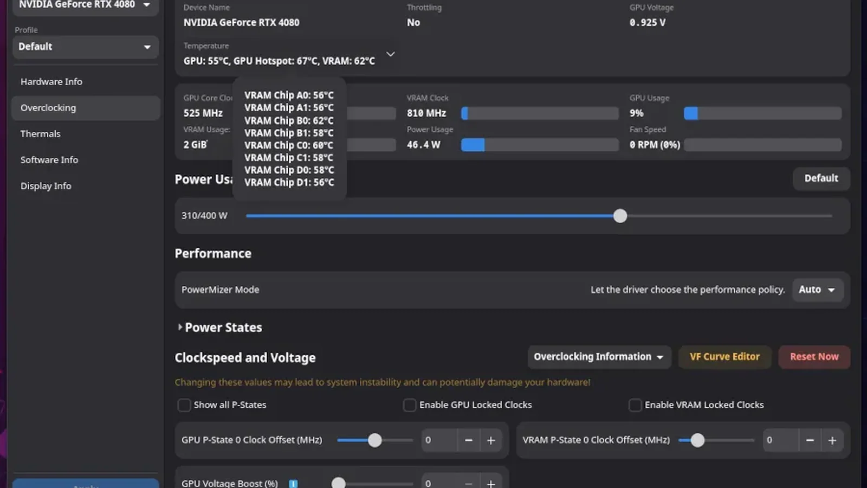867x488 pixels.
Task: Click the GPU Usage bar
Action: click(762, 113)
